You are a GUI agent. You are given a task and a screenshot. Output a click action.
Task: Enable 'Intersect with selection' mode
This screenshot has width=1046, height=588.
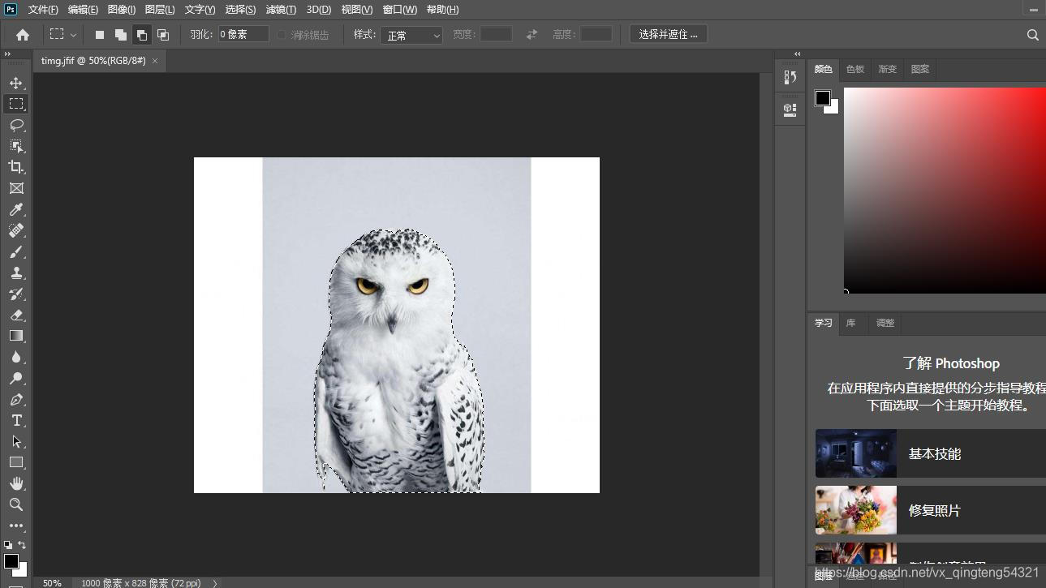163,35
